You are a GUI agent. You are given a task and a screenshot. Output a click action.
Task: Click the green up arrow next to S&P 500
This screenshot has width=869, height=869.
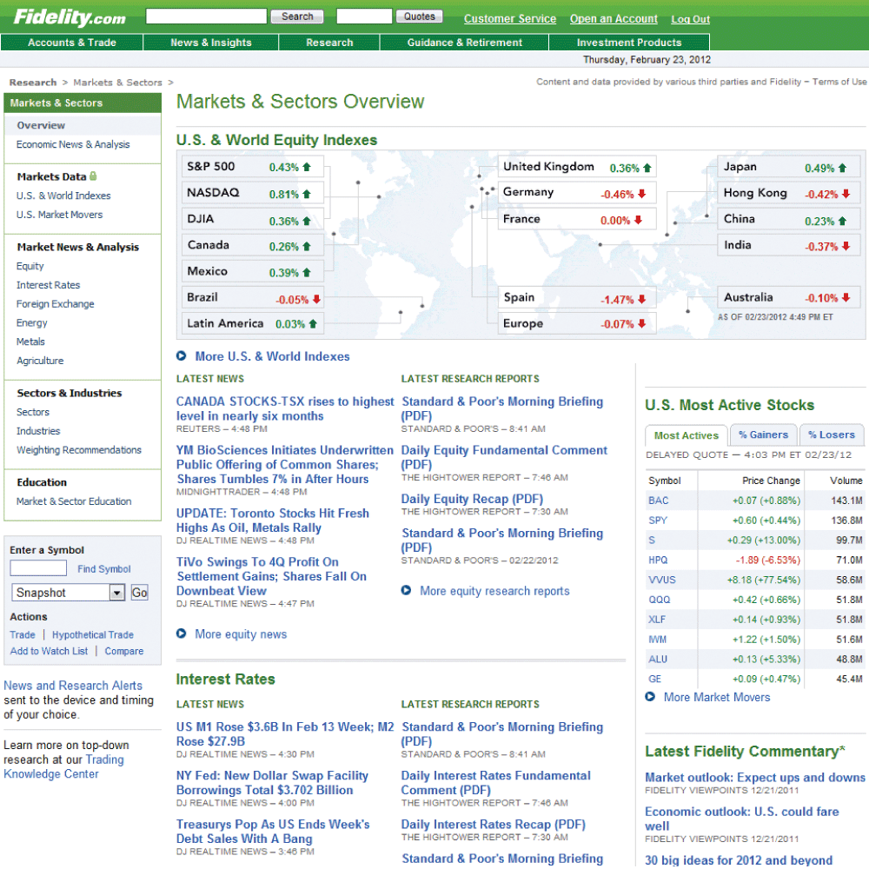pos(307,167)
